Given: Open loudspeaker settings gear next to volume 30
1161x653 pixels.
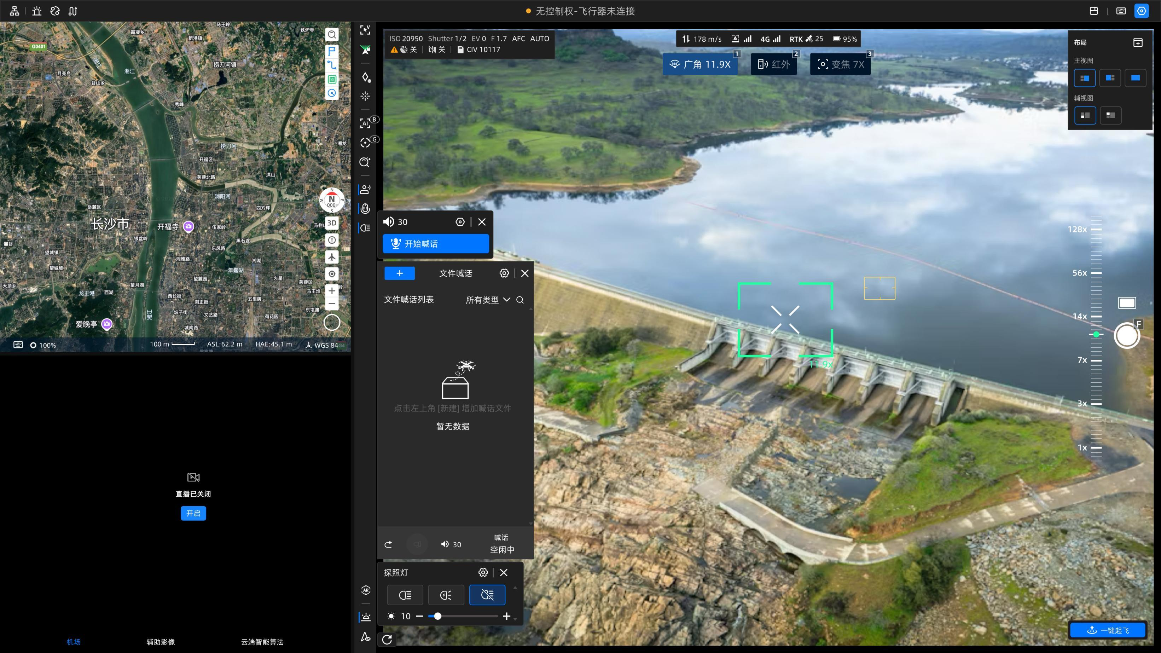Looking at the screenshot, I should pos(460,222).
